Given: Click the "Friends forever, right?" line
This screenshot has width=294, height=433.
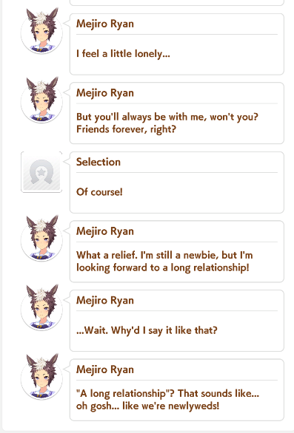Looking at the screenshot, I should tap(126, 129).
